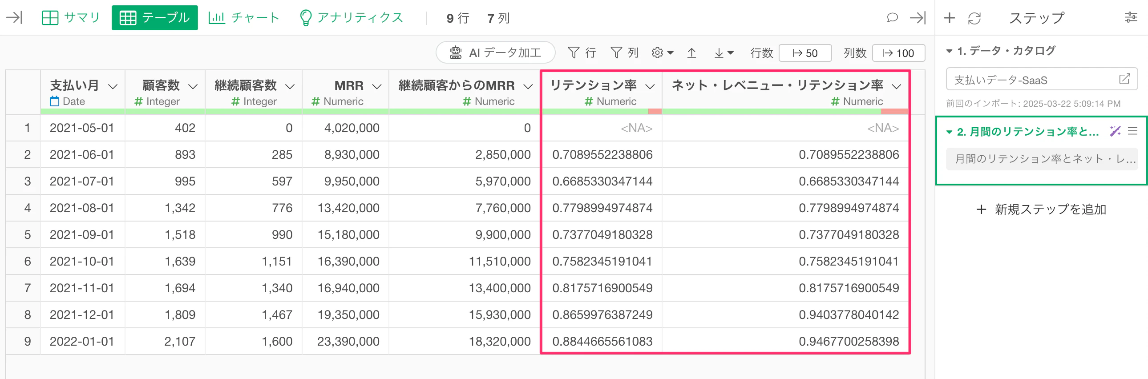Screen dimensions: 1148x379
Task: Open the 継続顧客からのMRR column menu
Action: (x=528, y=86)
